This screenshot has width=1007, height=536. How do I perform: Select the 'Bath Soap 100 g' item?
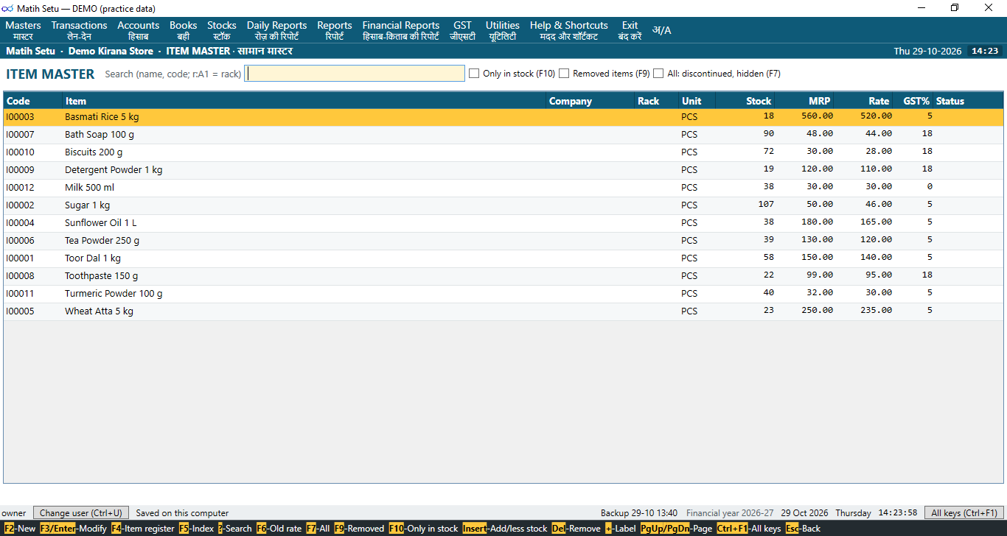tap(503, 135)
